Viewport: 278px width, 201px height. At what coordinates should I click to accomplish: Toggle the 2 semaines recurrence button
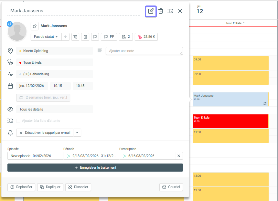(x=43, y=98)
